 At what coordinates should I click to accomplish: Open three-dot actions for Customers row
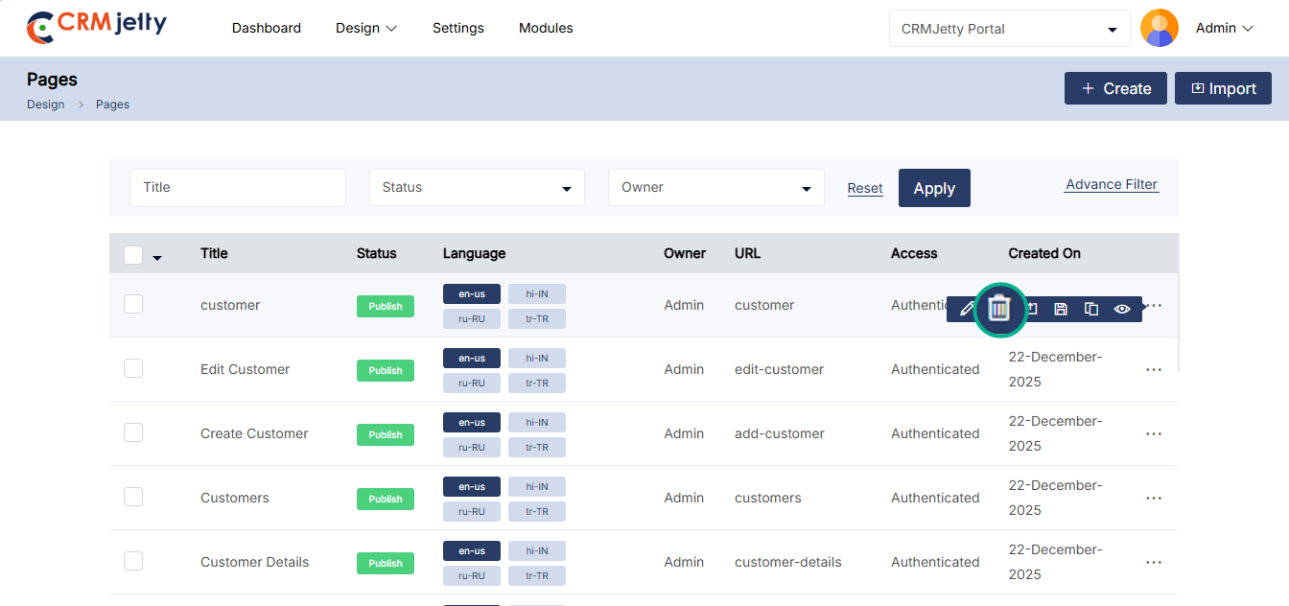pyautogui.click(x=1154, y=499)
